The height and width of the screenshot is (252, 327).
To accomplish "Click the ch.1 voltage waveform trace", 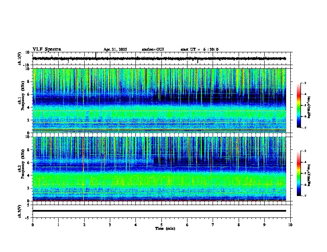I will click(159, 58).
